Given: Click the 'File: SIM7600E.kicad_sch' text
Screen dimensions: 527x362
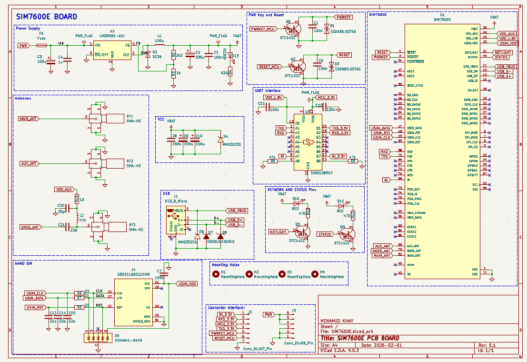Looking at the screenshot, I should [x=347, y=332].
